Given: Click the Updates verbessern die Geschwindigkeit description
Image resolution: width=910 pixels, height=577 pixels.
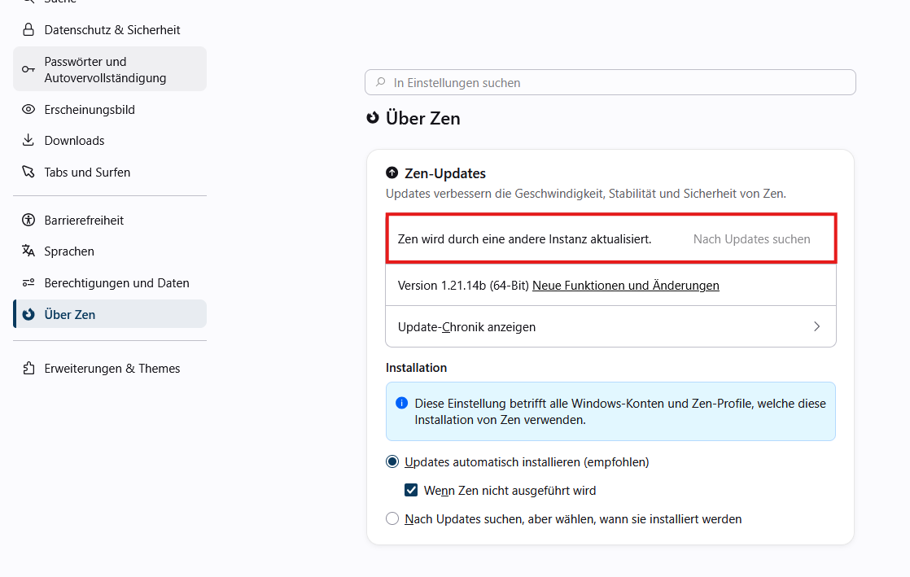Looking at the screenshot, I should [x=585, y=194].
